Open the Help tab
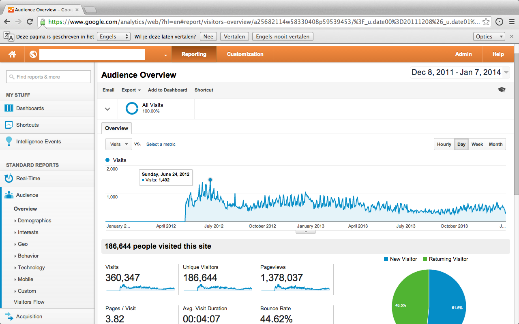Image resolution: width=519 pixels, height=324 pixels. [498, 54]
